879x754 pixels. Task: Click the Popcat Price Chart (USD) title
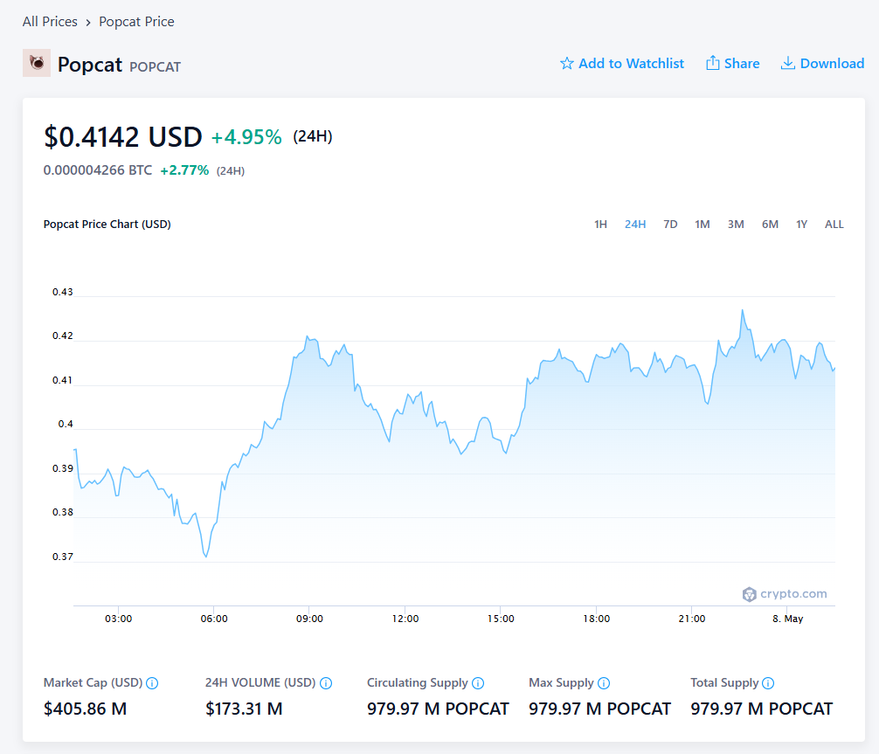pos(107,225)
